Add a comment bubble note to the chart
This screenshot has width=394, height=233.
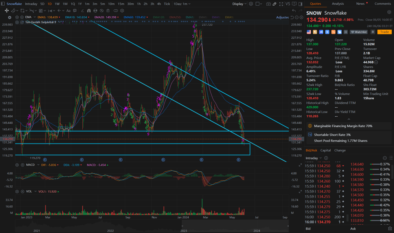[75, 10]
